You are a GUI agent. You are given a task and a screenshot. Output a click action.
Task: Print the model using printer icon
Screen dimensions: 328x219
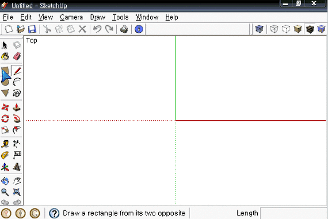pos(124,29)
